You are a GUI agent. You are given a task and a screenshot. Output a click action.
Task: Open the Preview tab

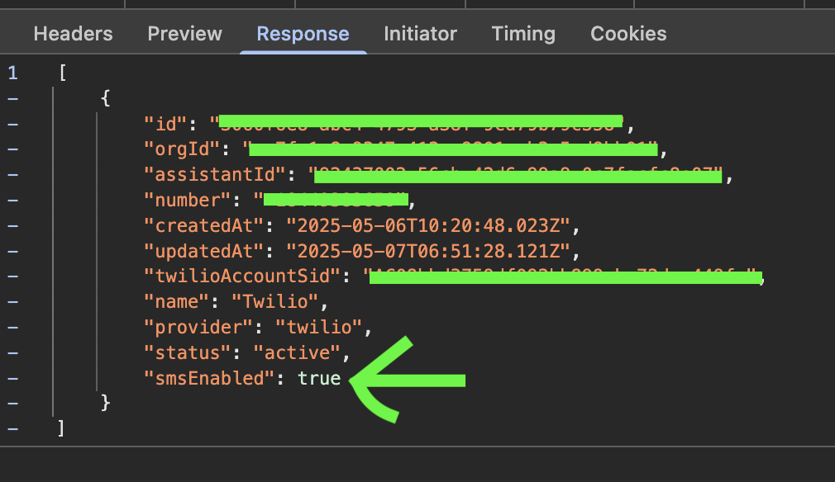pos(184,34)
